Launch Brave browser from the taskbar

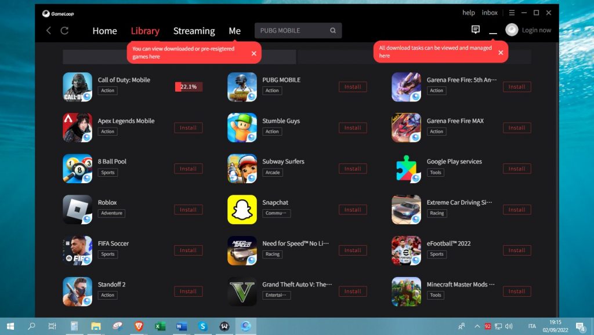pos(139,326)
